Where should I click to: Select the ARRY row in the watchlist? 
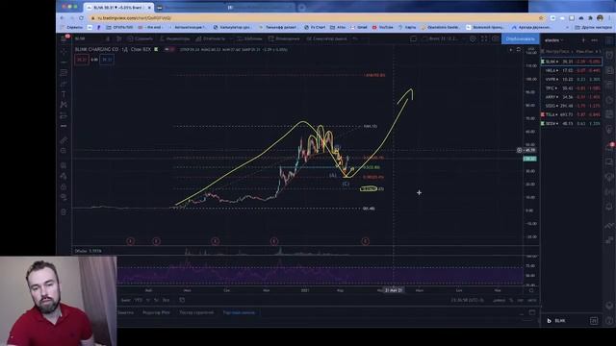pos(571,97)
